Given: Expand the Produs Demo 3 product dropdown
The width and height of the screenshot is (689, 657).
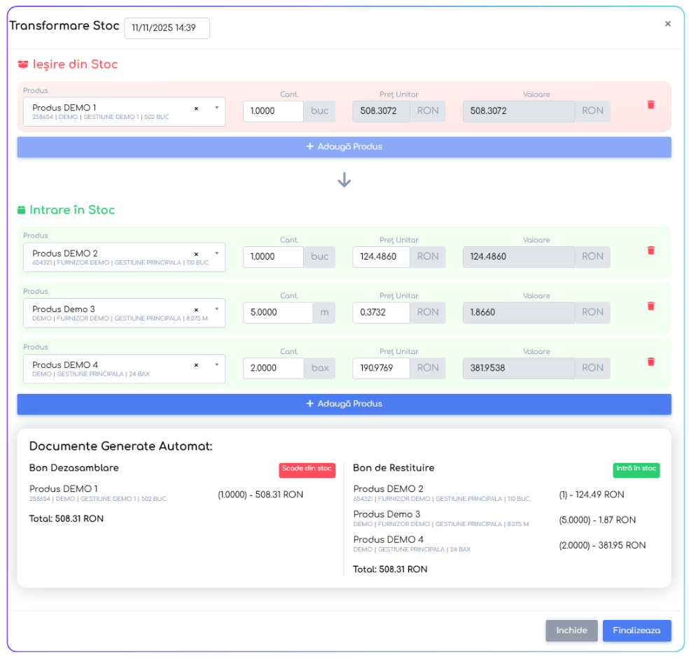Looking at the screenshot, I should (216, 309).
